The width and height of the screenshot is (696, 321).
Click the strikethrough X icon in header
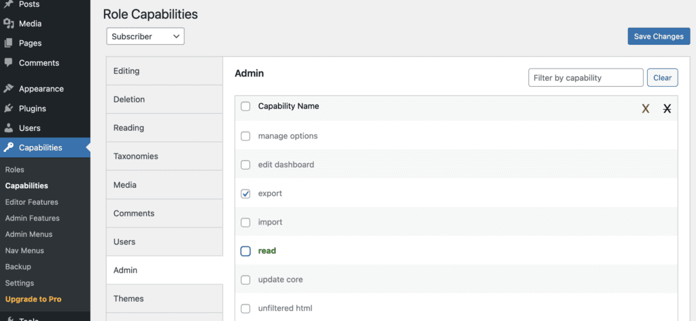[x=667, y=108]
